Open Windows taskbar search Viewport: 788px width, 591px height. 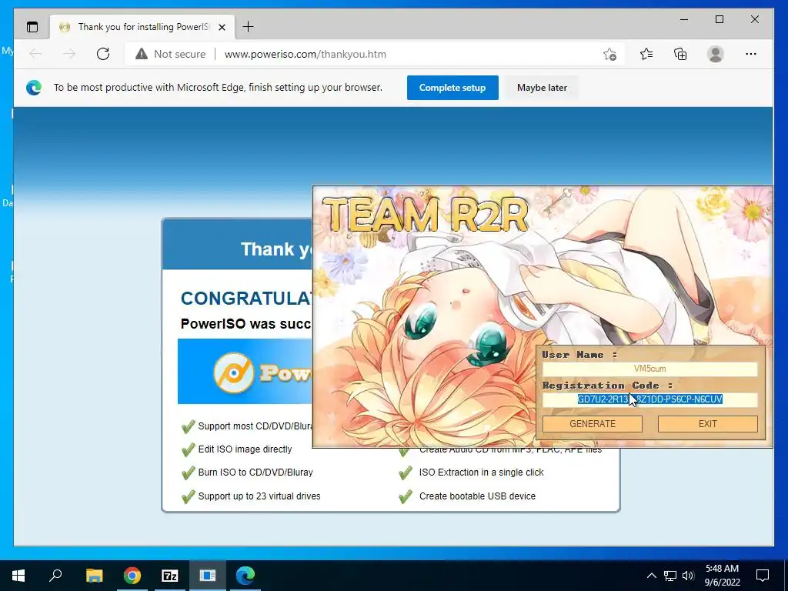click(55, 576)
